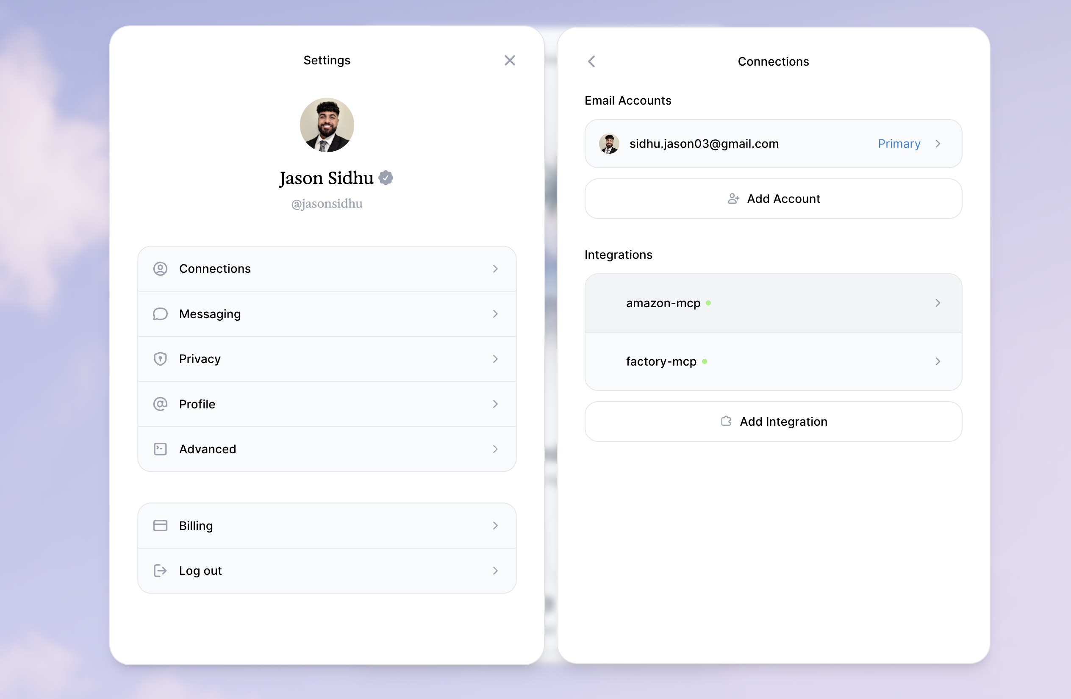Open gmail account details chevron
1071x699 pixels.
[x=938, y=144]
